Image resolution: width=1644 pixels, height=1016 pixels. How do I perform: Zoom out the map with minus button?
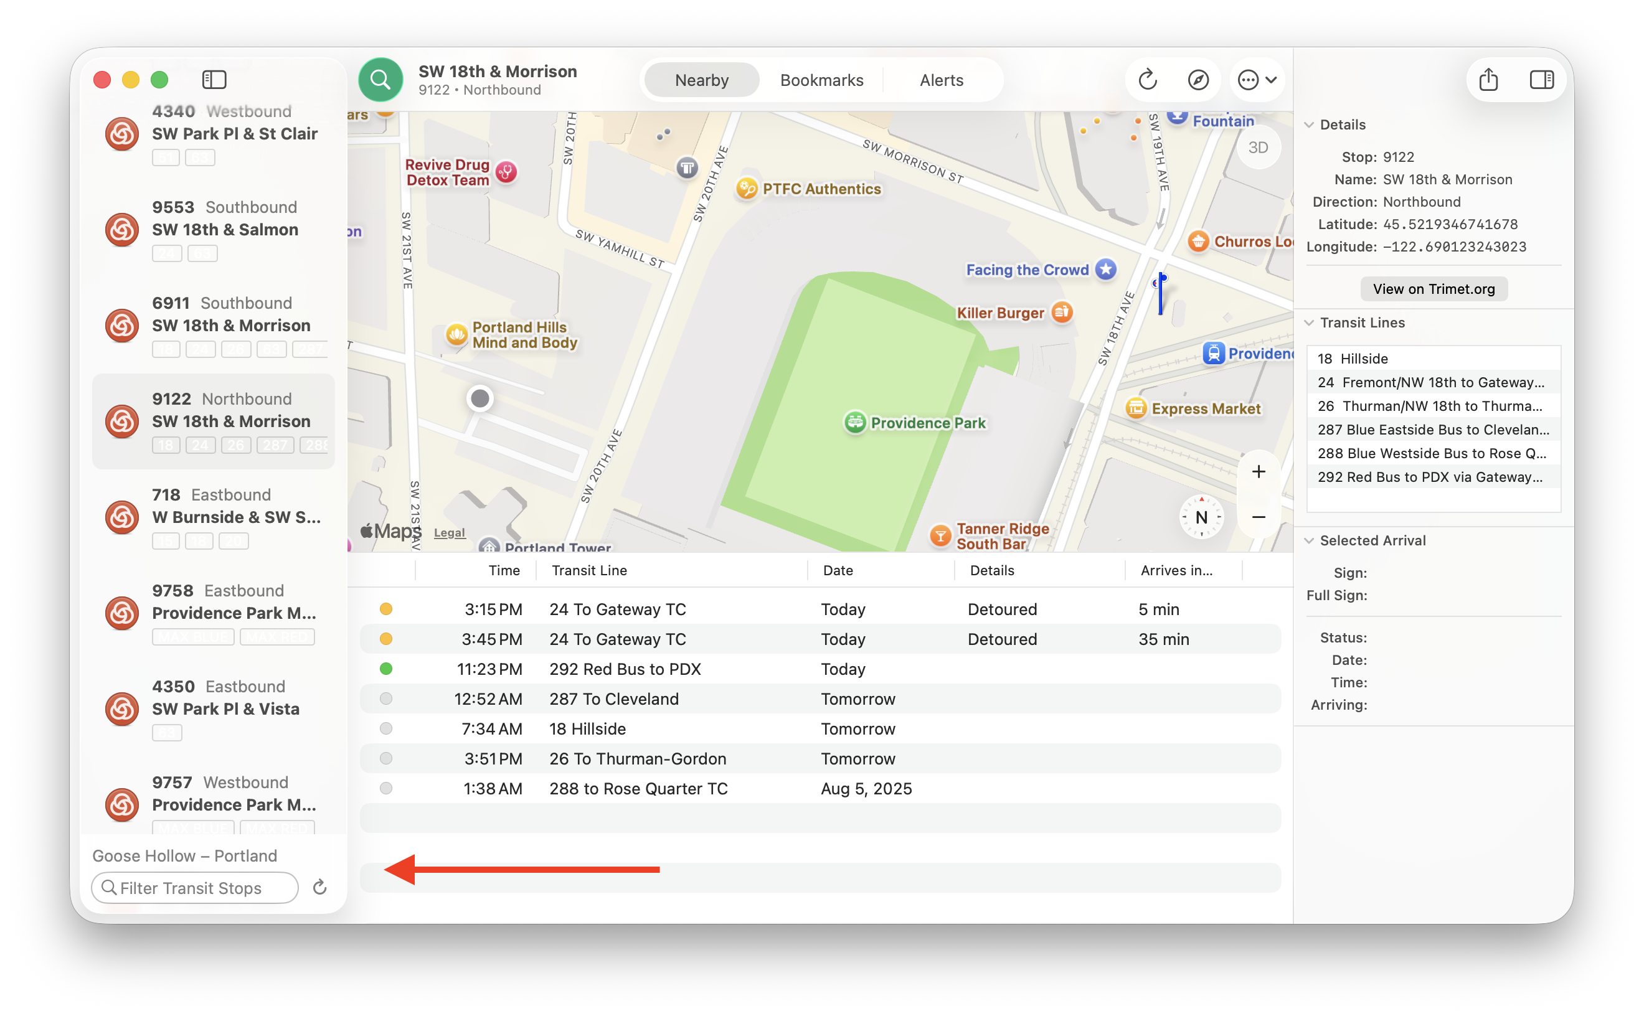(x=1258, y=517)
